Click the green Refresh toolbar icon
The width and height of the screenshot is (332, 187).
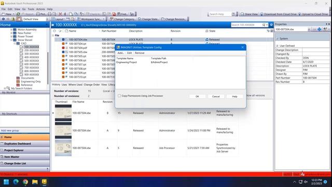click(18, 14)
